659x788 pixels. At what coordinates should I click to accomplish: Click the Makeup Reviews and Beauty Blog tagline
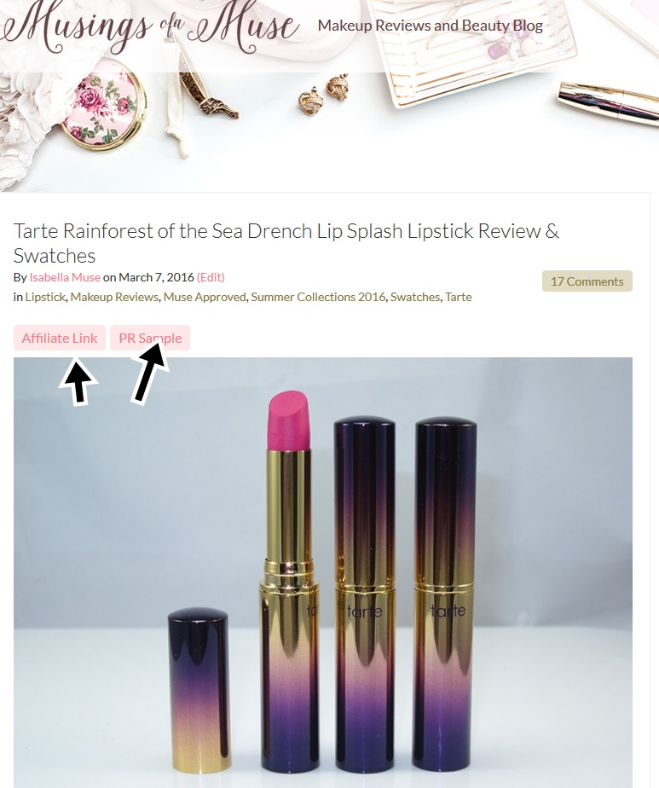(430, 26)
